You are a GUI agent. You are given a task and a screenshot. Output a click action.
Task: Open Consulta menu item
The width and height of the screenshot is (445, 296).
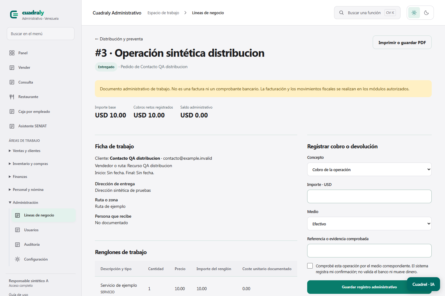(x=40, y=82)
